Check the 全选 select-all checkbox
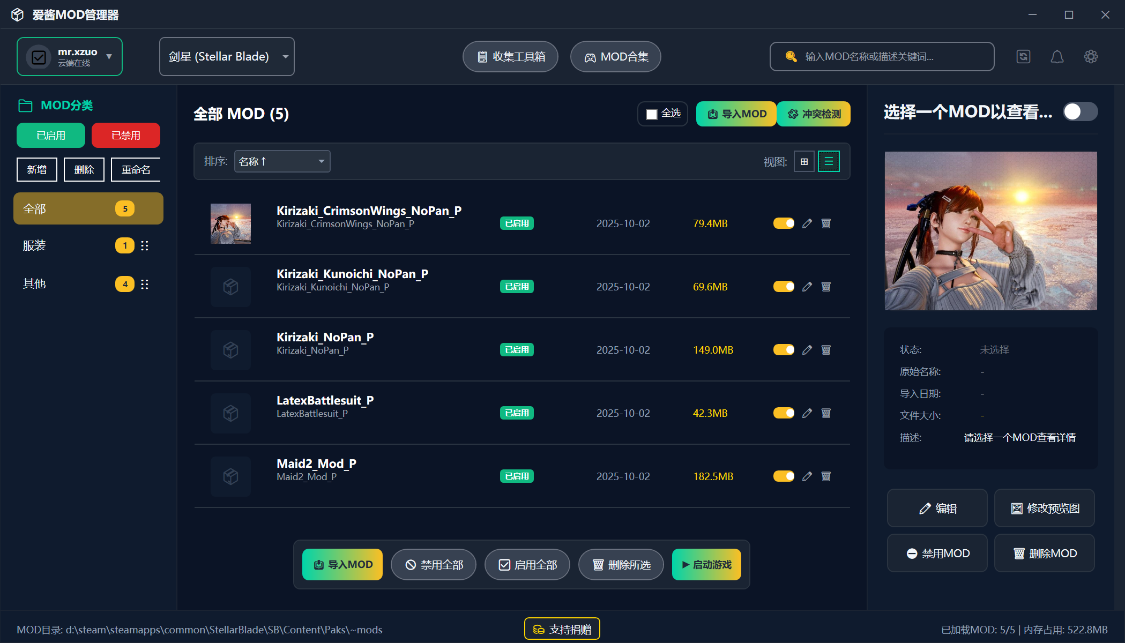The height and width of the screenshot is (643, 1125). (x=651, y=114)
